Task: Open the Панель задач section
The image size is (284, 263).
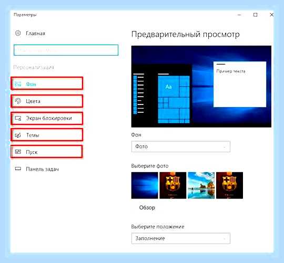Action: [x=43, y=169]
